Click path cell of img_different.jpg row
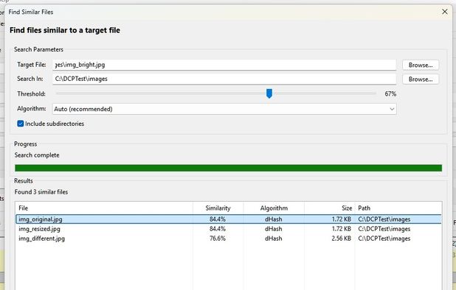456x290 pixels. click(384, 238)
